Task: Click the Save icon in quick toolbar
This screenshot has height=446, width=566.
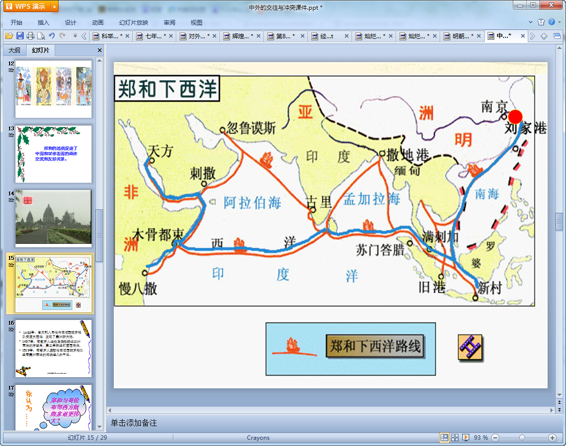Action: [x=20, y=36]
